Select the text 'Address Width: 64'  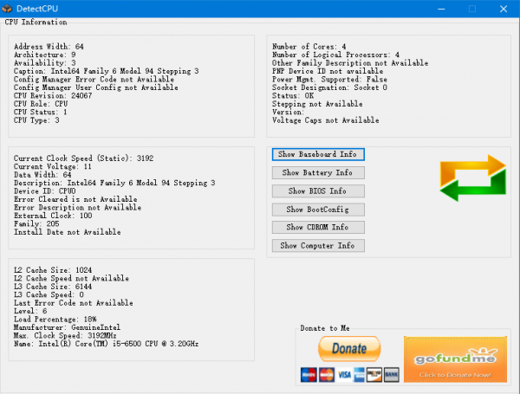(x=49, y=47)
